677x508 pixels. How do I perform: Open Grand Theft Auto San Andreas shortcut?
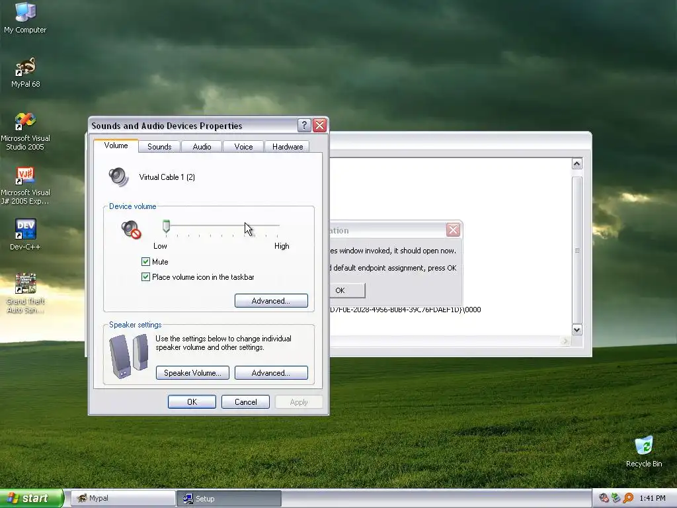26,293
